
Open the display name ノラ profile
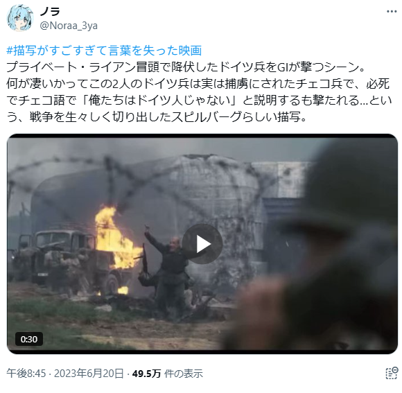(50, 11)
